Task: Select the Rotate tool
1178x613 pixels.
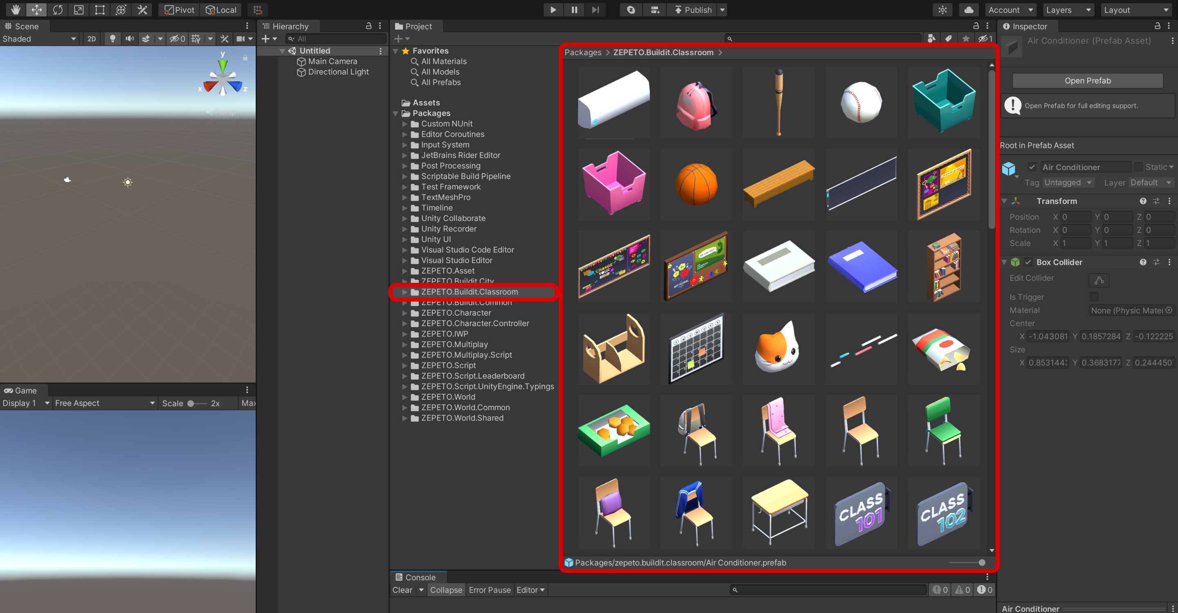Action: (58, 9)
